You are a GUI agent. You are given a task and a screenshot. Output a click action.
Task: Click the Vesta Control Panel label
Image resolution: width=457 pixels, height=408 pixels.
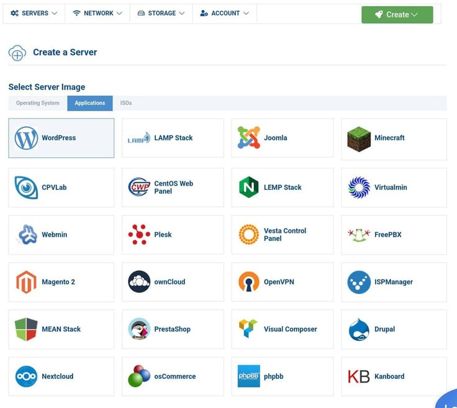tap(285, 235)
